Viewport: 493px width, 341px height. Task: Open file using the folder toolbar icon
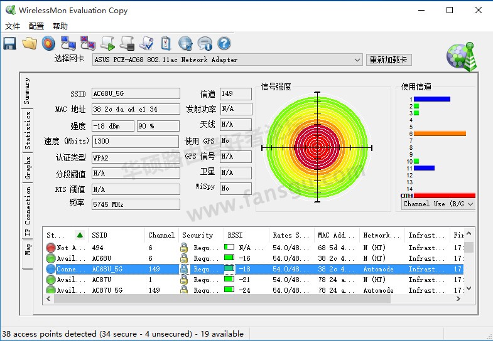tap(30, 43)
